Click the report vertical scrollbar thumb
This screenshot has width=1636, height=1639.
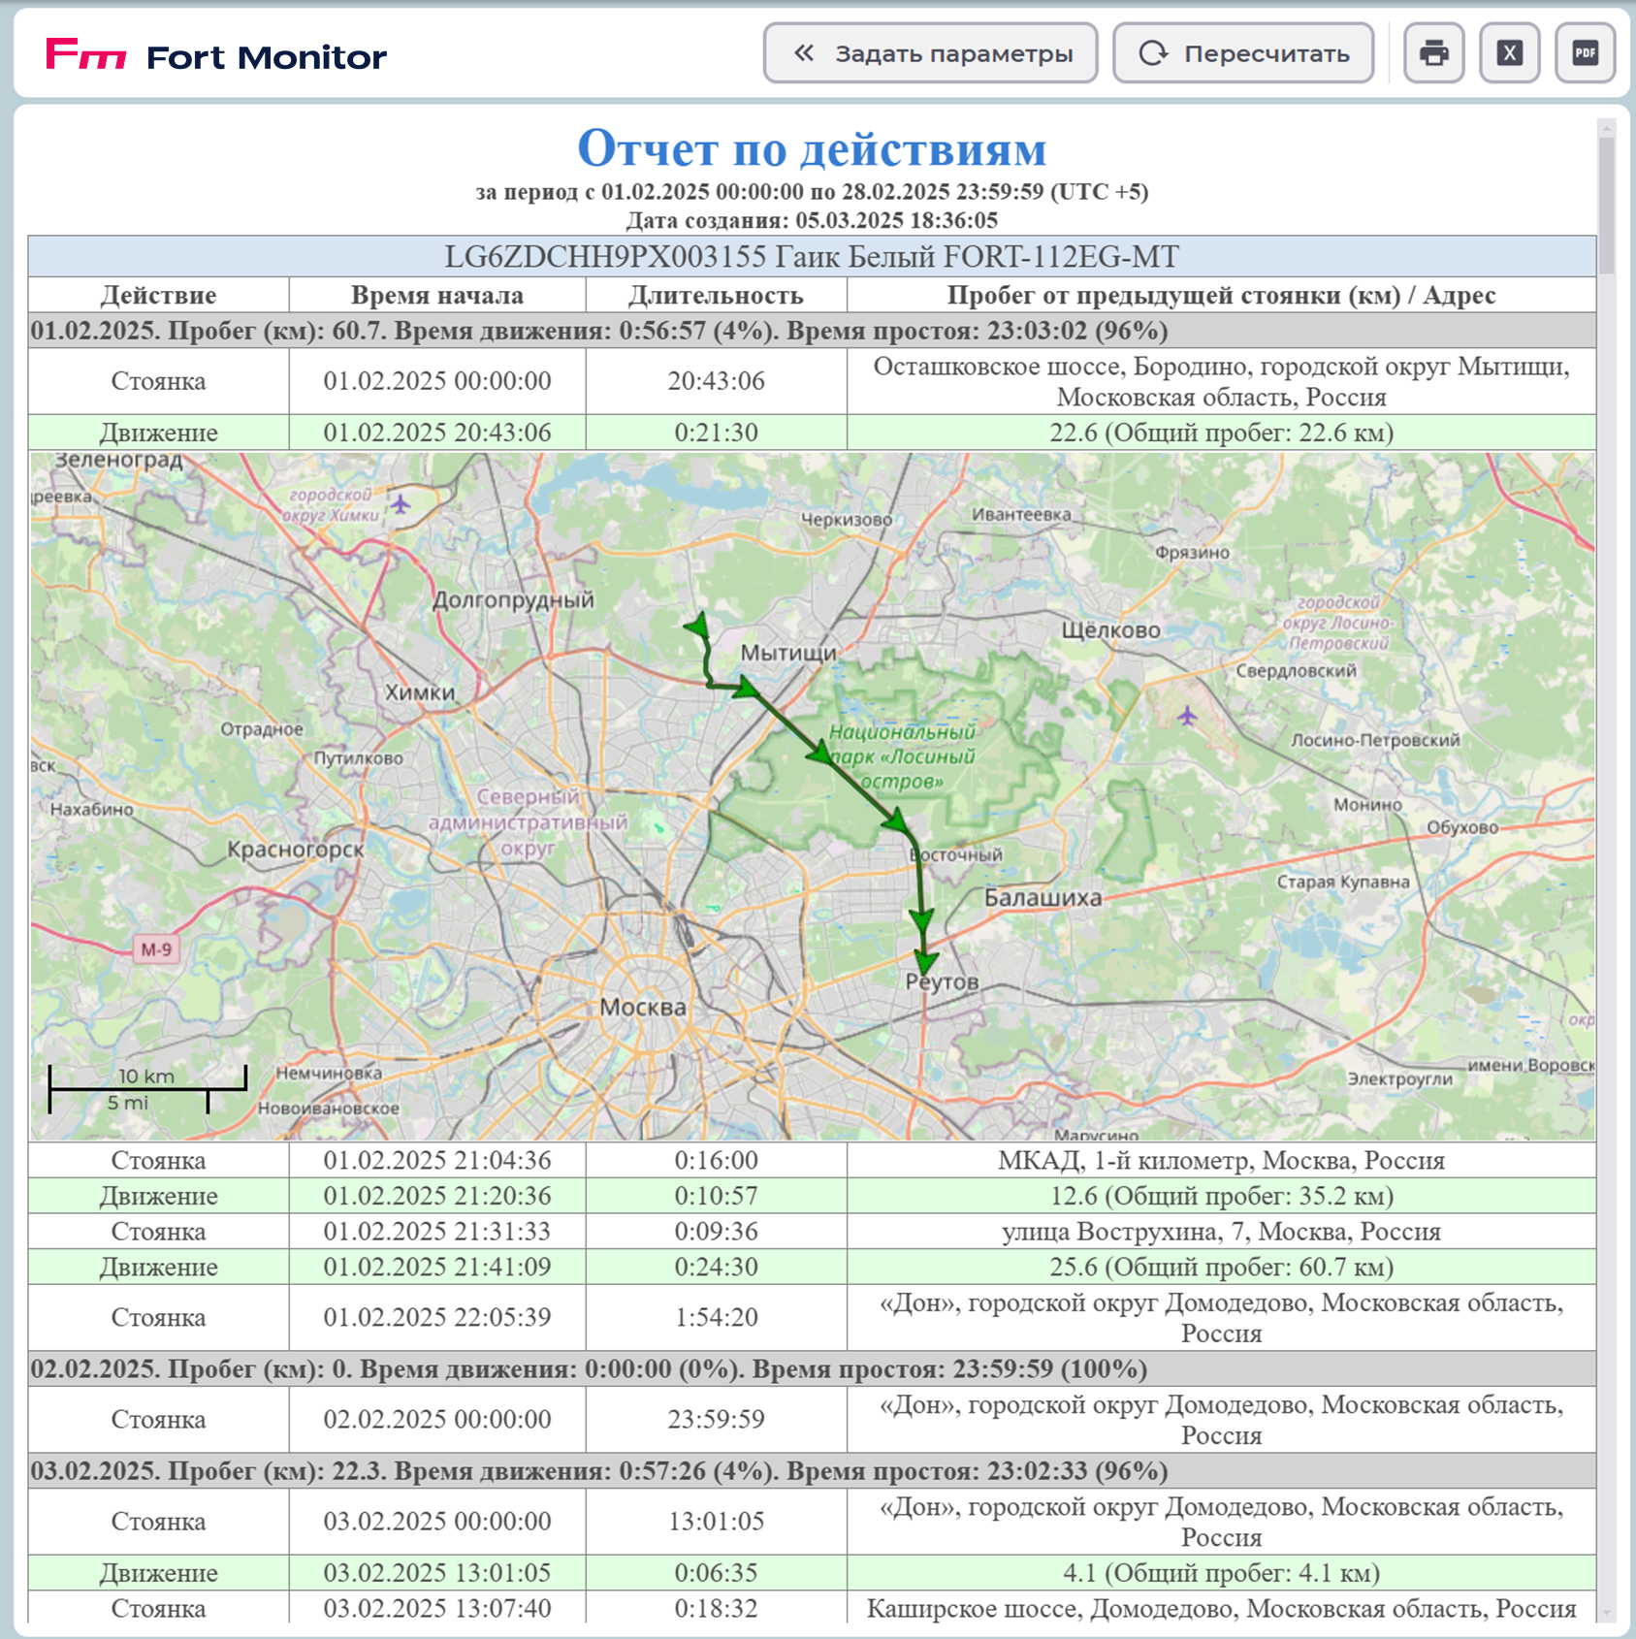[1607, 204]
